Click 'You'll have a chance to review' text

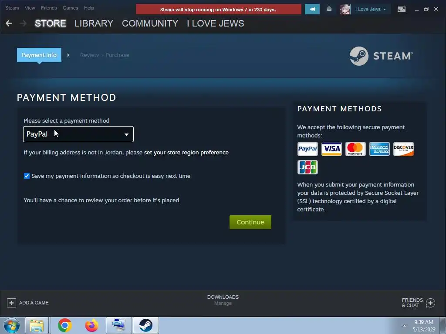click(x=102, y=200)
